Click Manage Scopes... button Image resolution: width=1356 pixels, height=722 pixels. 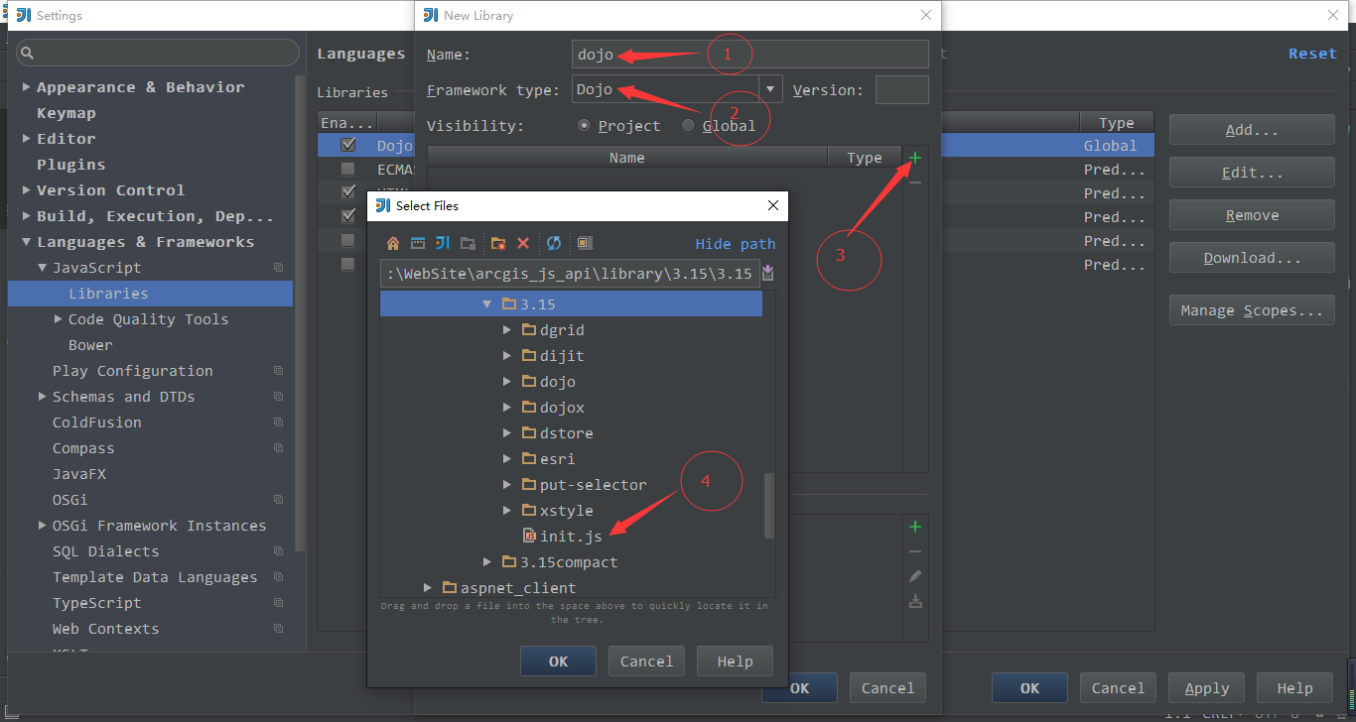pyautogui.click(x=1252, y=310)
